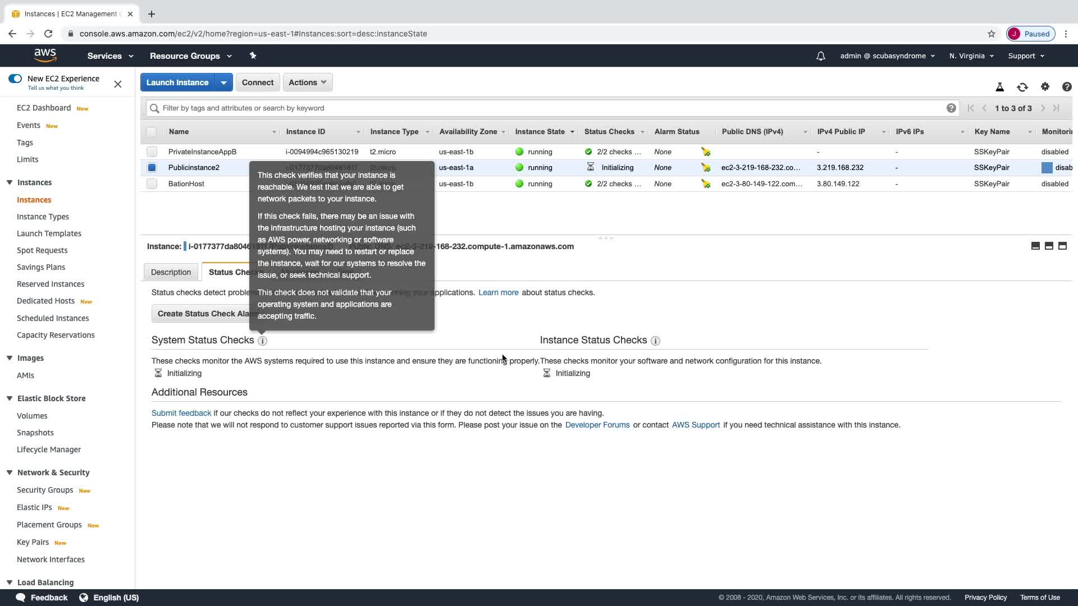Toggle the New EC2 Experience switch
The height and width of the screenshot is (606, 1078).
pos(15,79)
